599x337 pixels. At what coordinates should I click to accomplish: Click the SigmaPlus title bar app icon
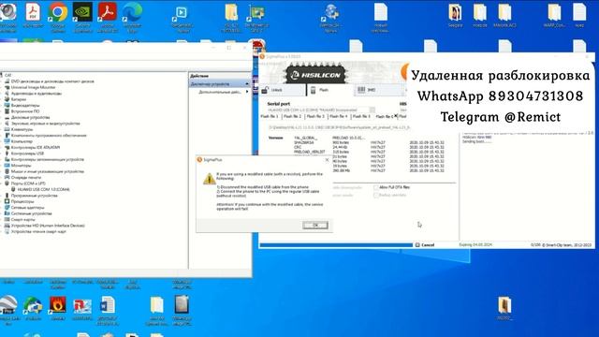[262, 56]
